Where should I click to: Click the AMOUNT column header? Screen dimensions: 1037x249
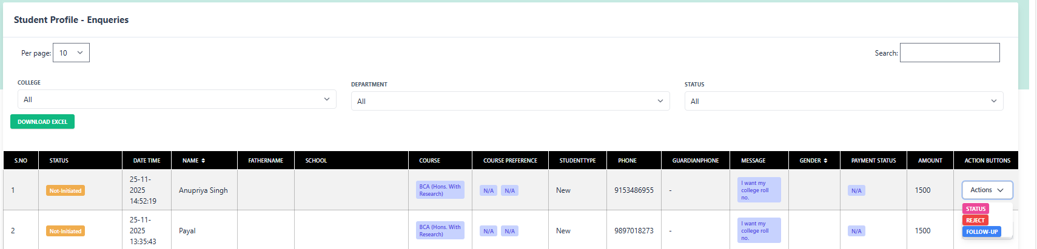click(x=930, y=160)
